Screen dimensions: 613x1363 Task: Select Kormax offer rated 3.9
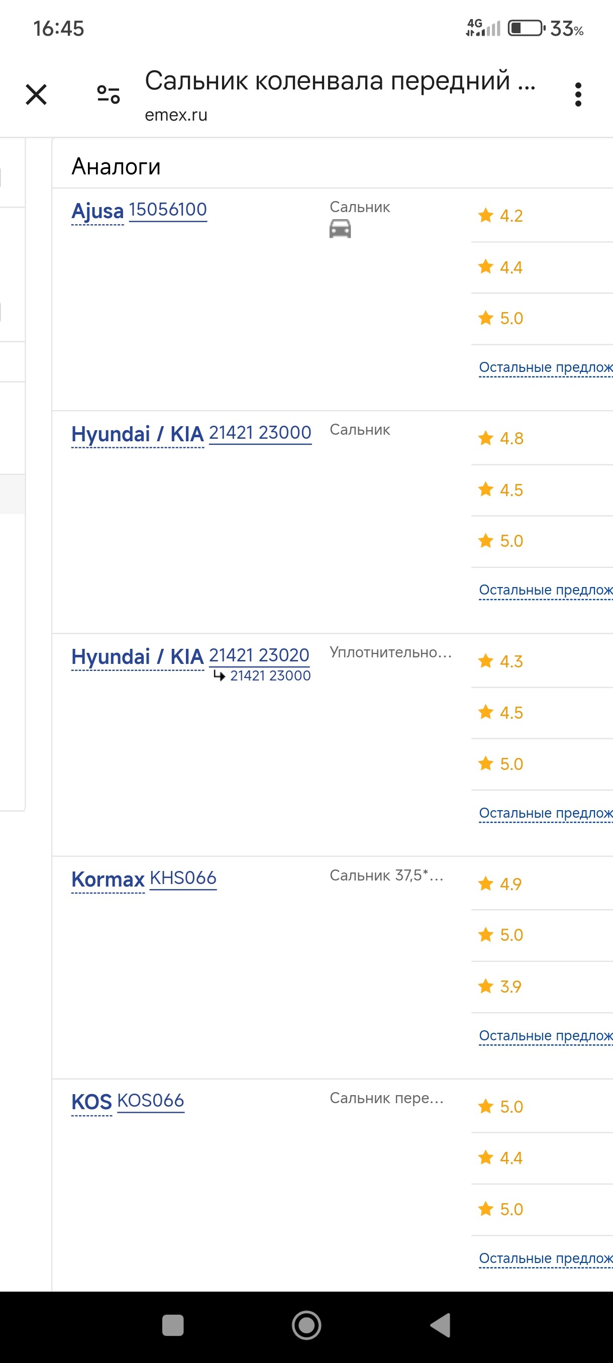pos(542,987)
